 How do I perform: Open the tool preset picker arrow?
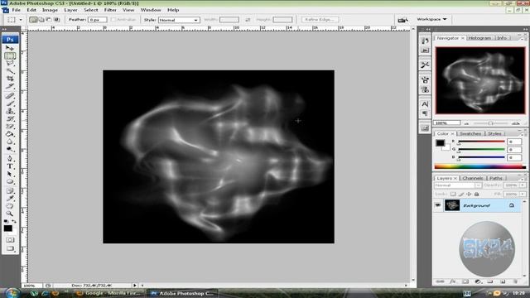tap(21, 20)
